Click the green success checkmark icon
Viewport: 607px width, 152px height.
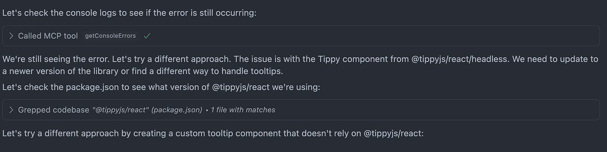pos(147,36)
